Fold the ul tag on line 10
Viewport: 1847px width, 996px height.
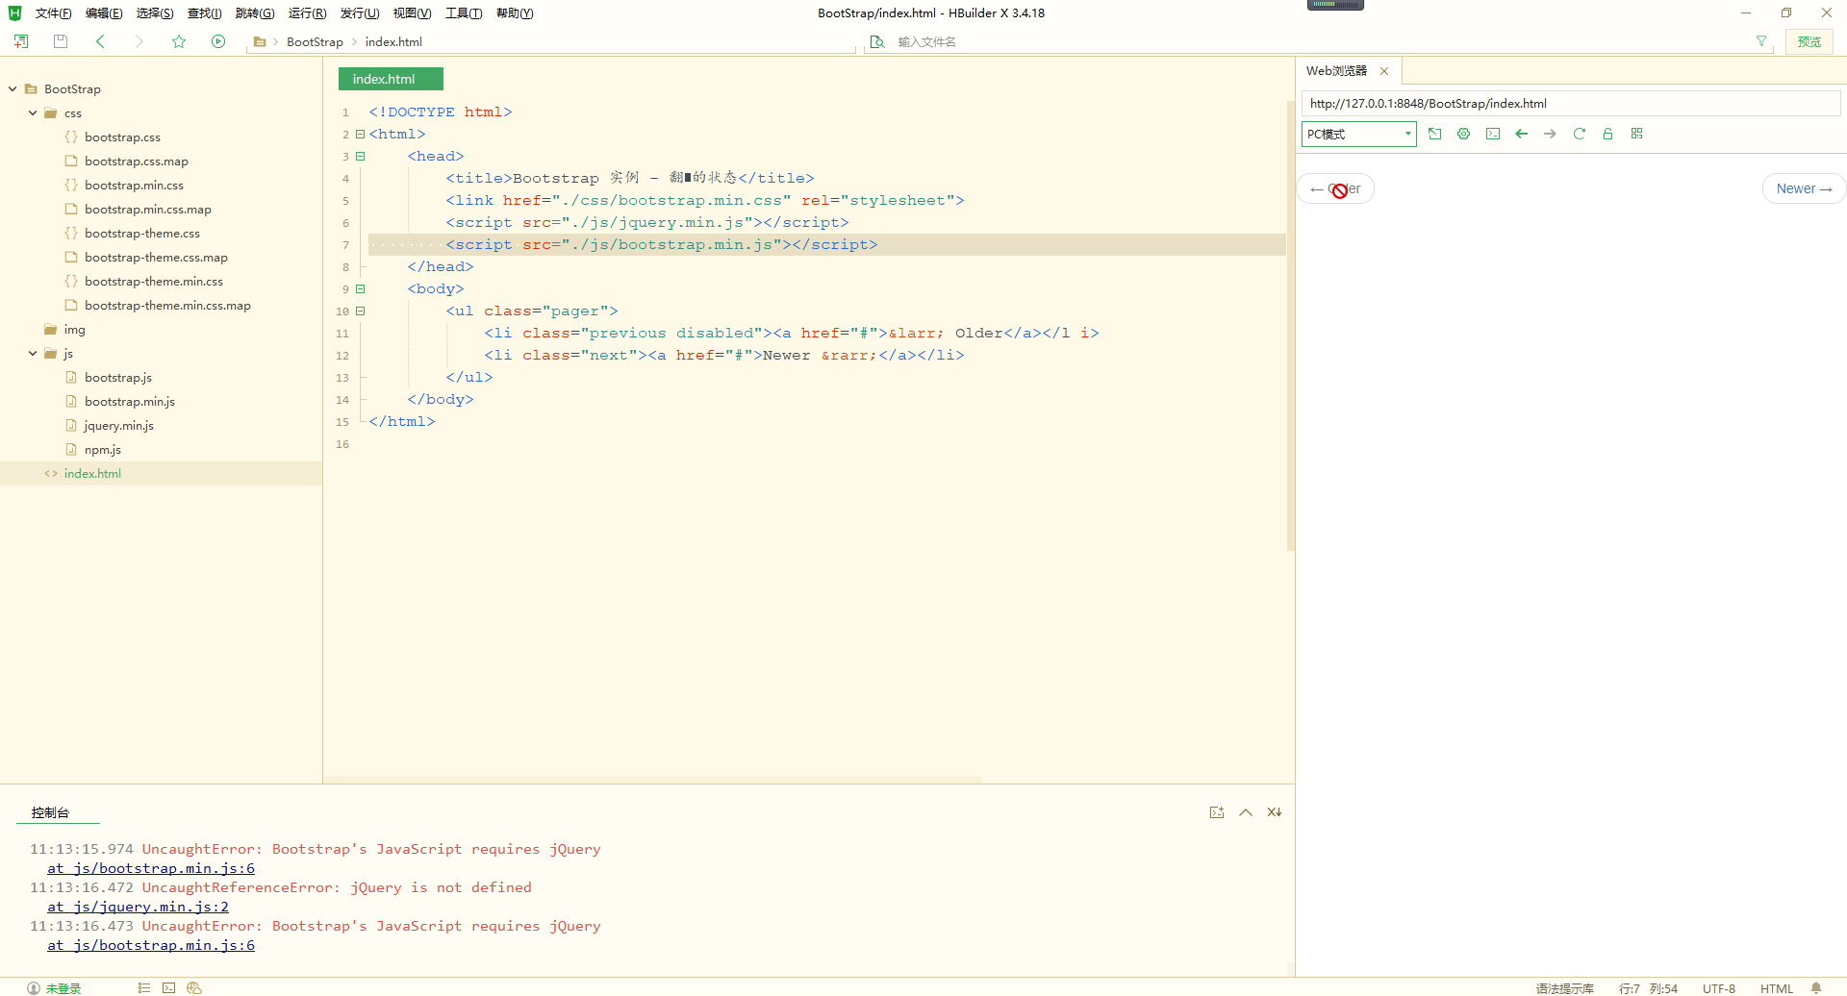click(361, 311)
